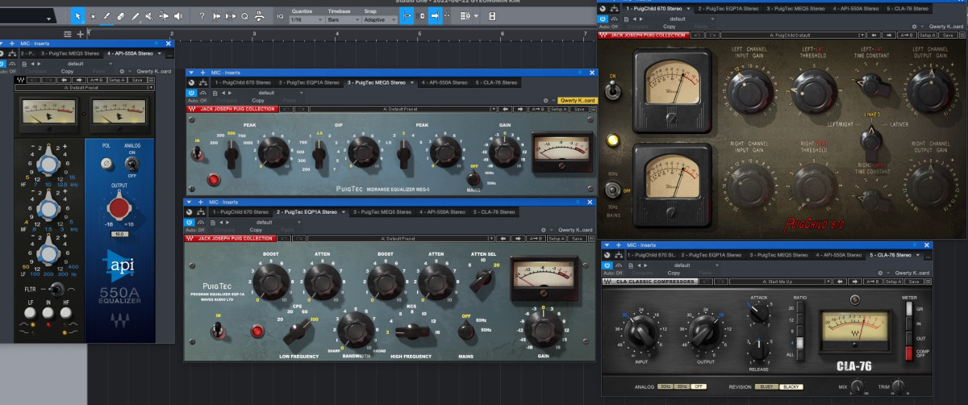Toggle power activate on the PuigTec MEQ5 window
Viewport: 968px width, 405px height.
(x=192, y=94)
